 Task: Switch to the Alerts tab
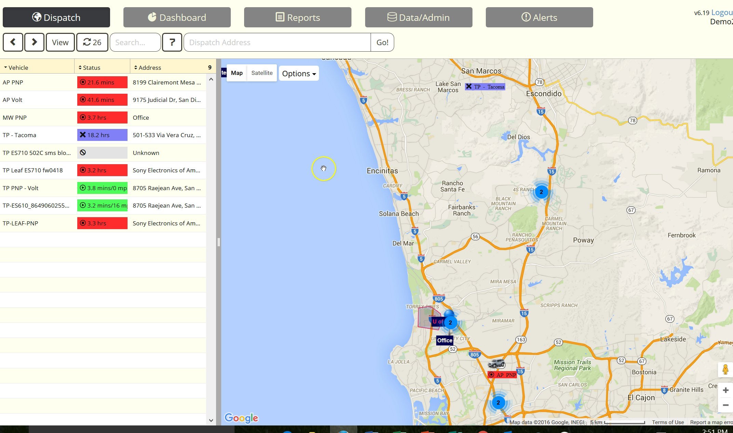click(x=539, y=17)
